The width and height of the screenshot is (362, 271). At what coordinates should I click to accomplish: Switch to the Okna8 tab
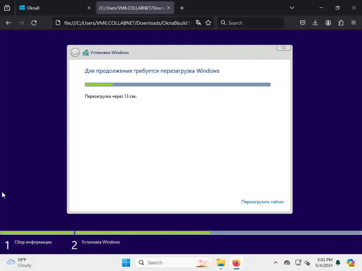tap(55, 8)
